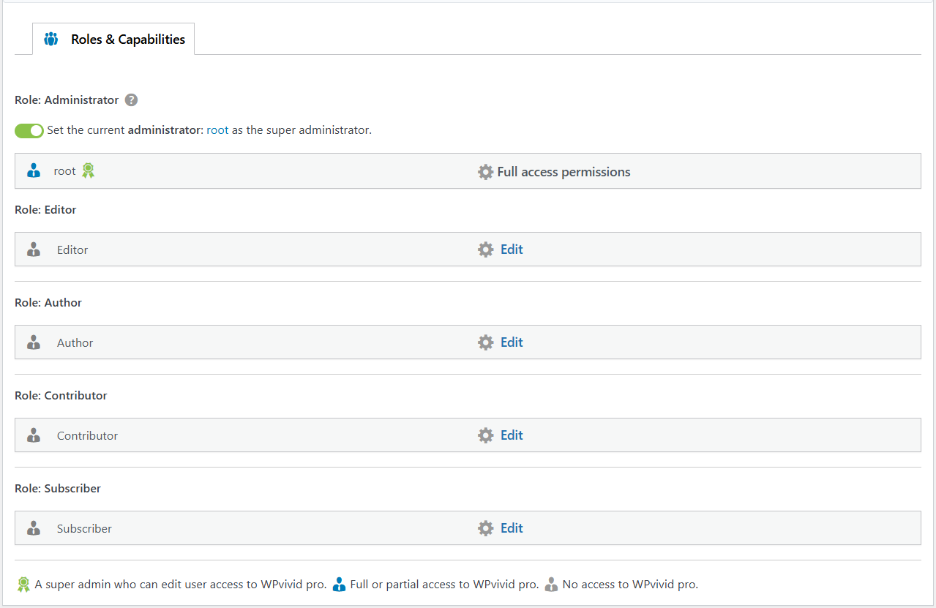Click the gear icon in the Contributor row
The width and height of the screenshot is (936, 608).
[x=485, y=435]
